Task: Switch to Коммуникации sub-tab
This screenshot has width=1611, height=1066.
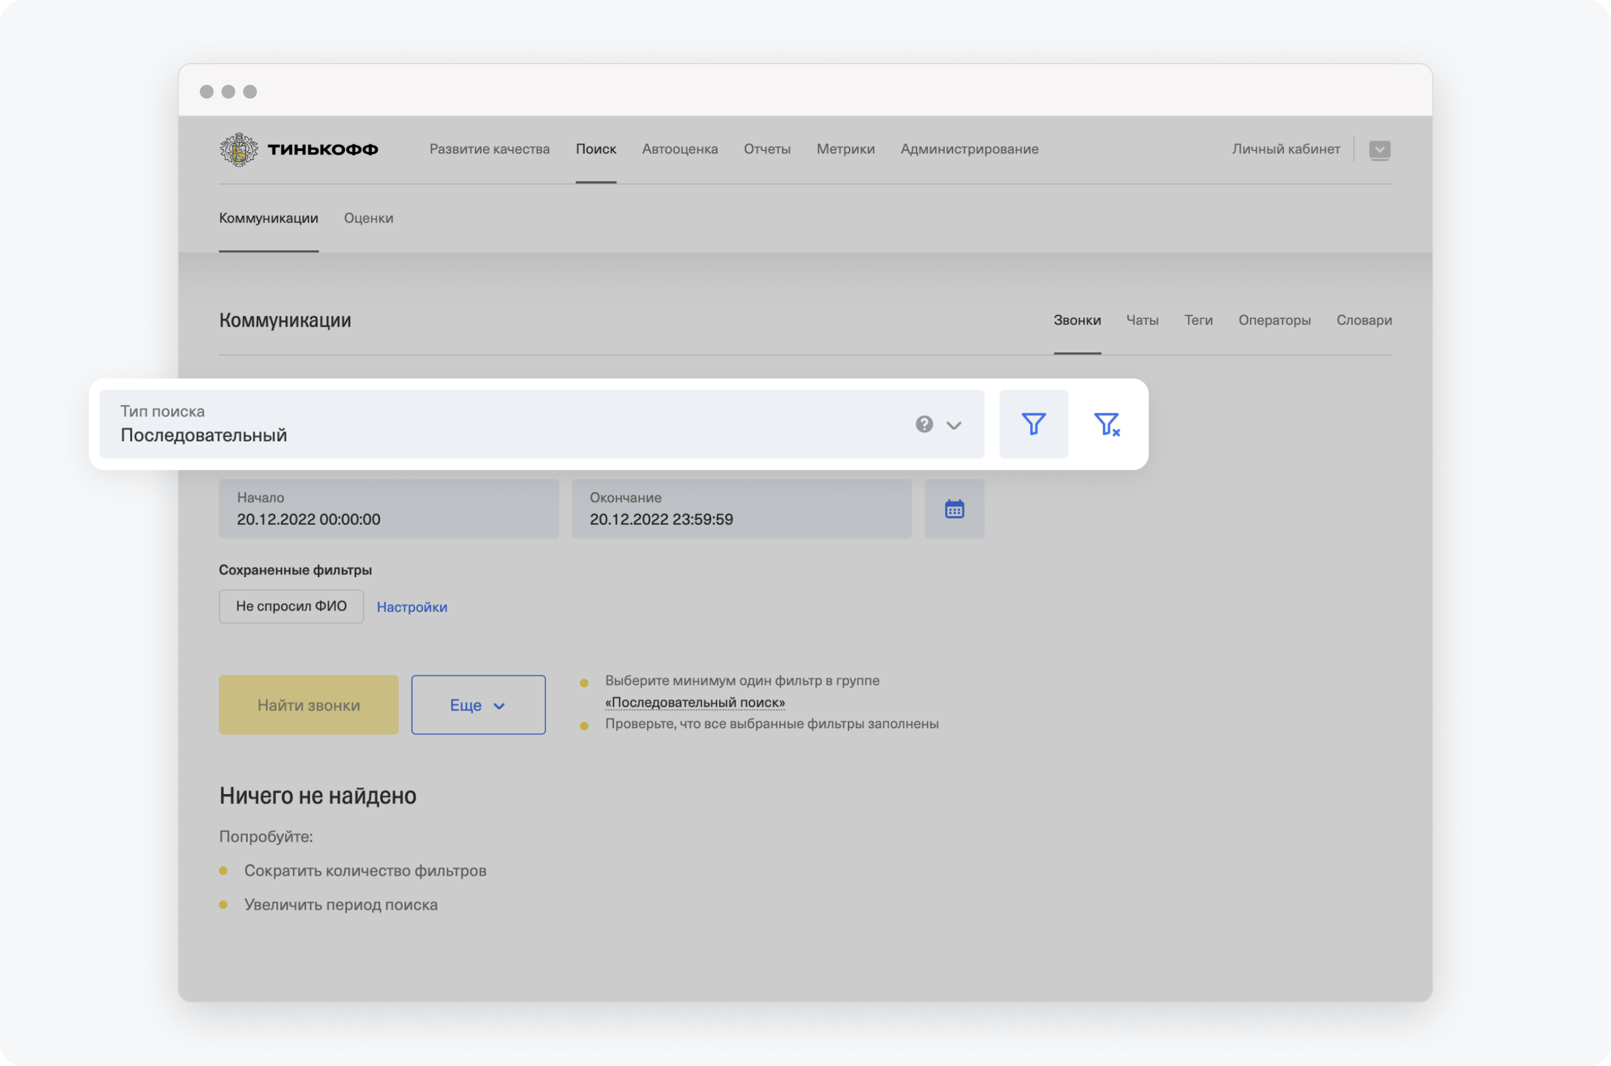Action: (x=268, y=218)
